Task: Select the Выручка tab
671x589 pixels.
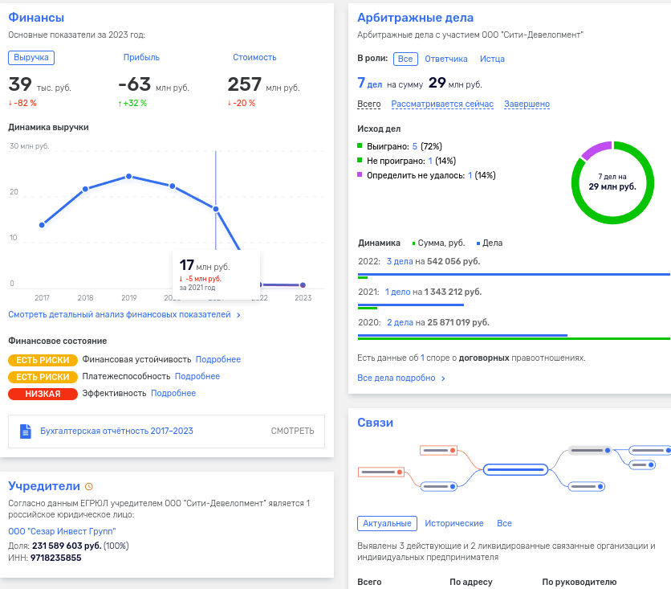Action: click(31, 57)
